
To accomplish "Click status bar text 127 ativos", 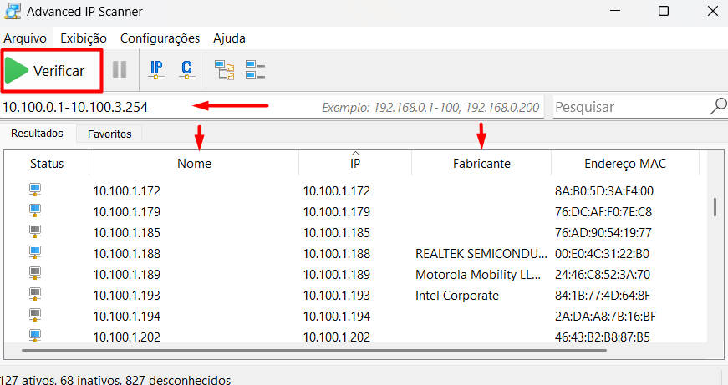I will tap(28, 380).
